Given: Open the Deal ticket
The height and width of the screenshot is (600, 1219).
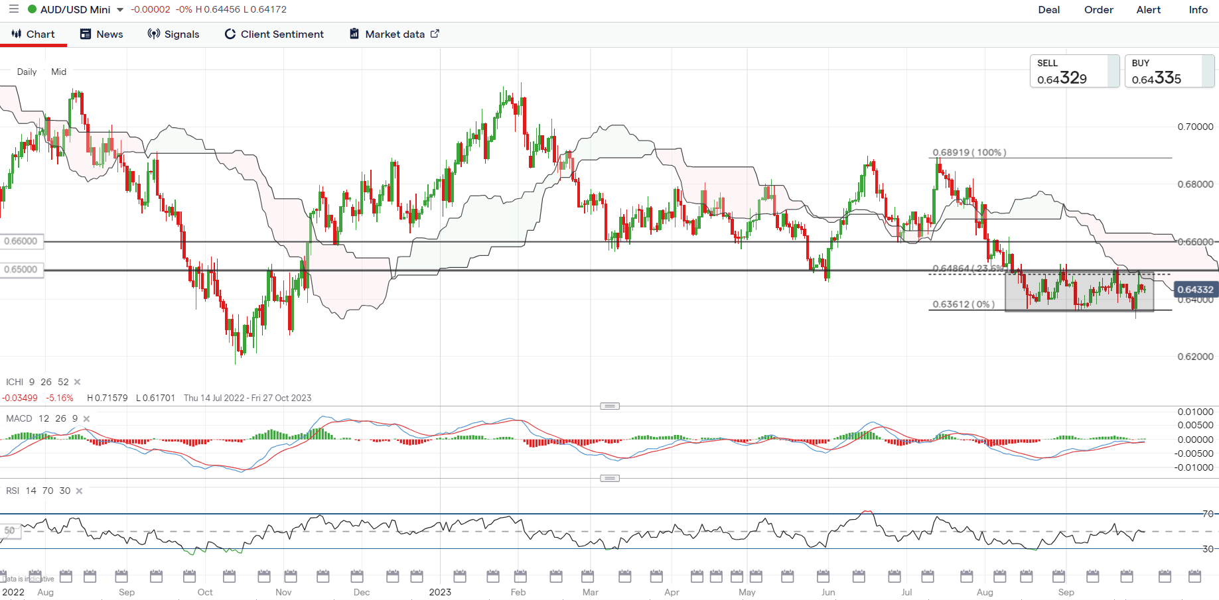Looking at the screenshot, I should click(x=1048, y=10).
